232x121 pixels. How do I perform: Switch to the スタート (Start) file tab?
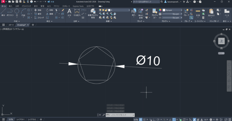11,25
